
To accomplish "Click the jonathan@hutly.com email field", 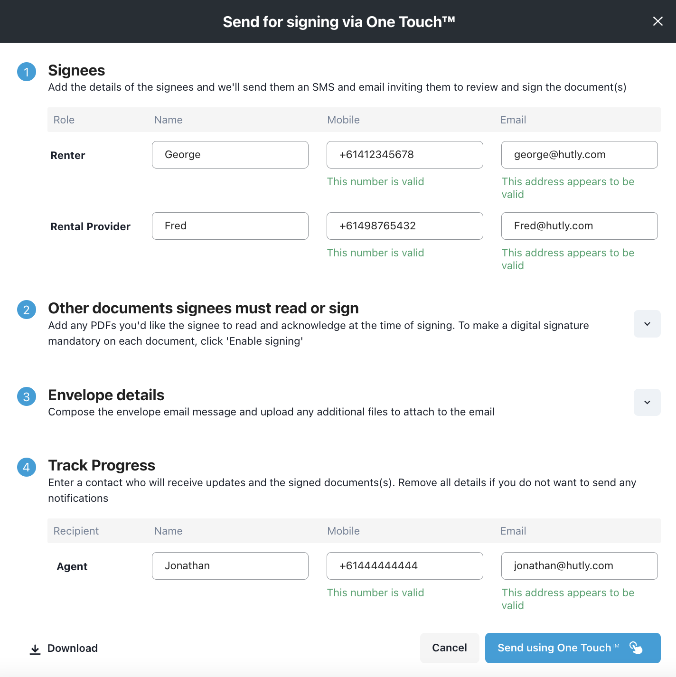I will pyautogui.click(x=579, y=566).
